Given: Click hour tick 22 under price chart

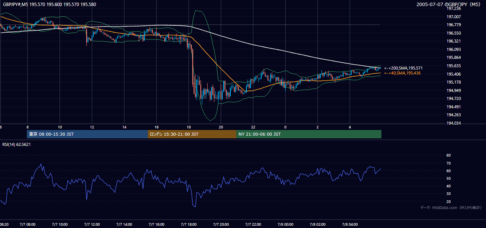Looking at the screenshot, I should (x=253, y=127).
